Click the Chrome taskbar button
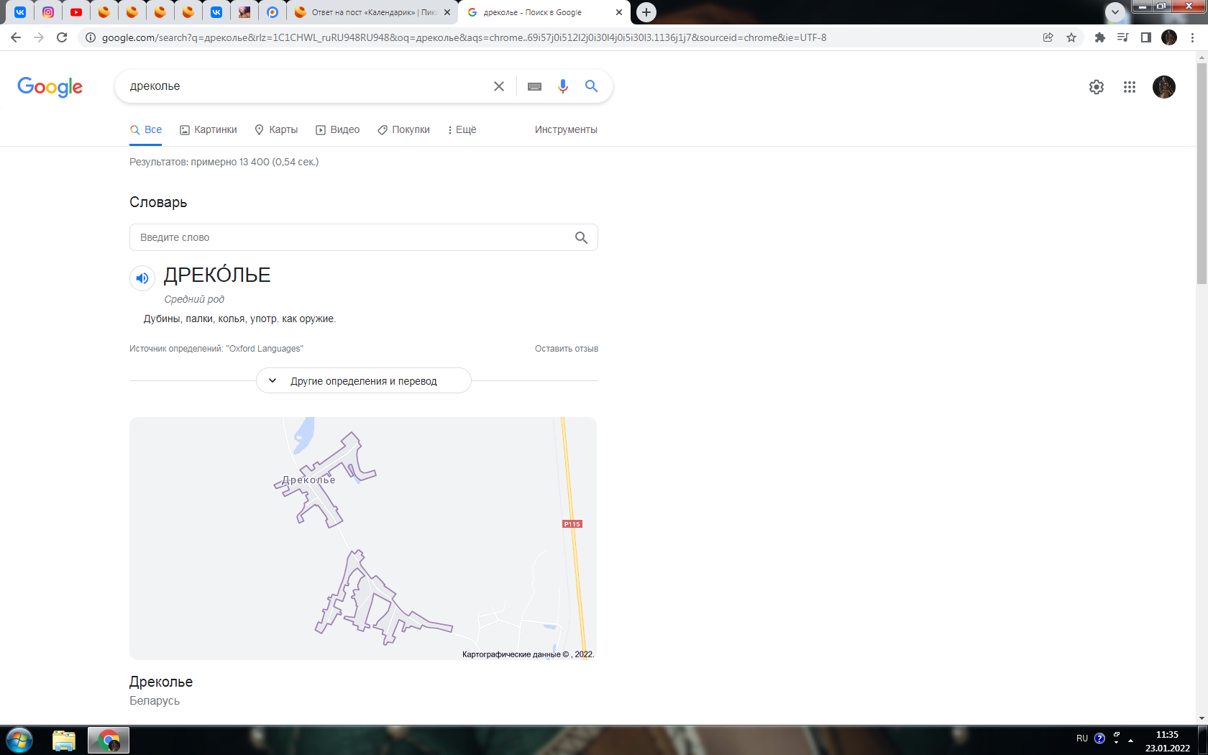 pos(109,740)
